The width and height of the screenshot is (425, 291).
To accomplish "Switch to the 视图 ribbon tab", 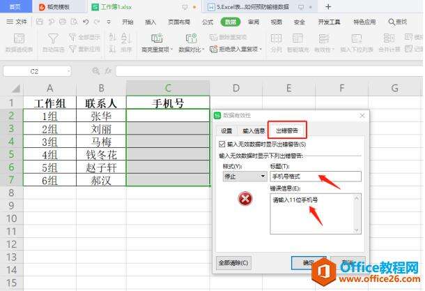I will tap(276, 22).
